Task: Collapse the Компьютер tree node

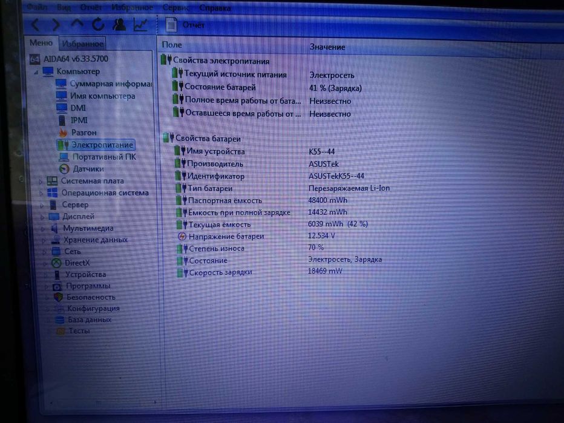Action: click(36, 72)
